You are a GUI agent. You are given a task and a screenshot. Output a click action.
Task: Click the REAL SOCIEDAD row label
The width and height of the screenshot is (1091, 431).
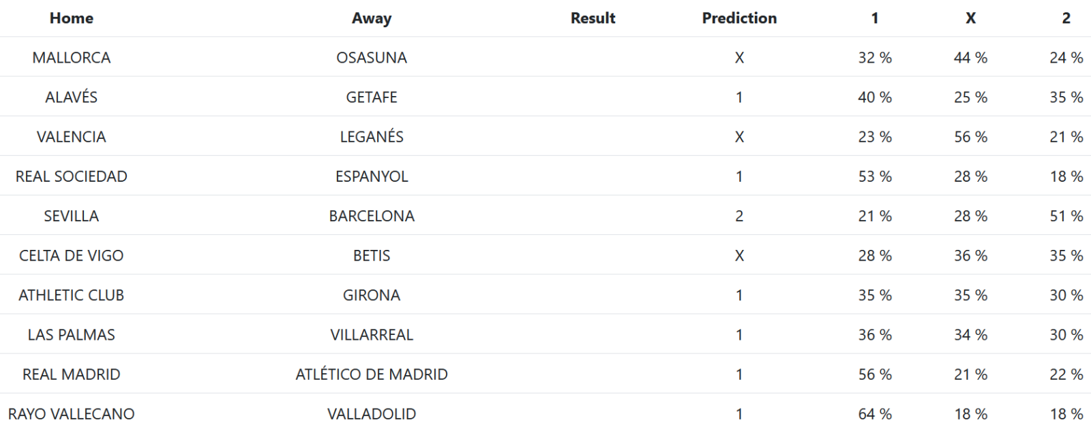[71, 176]
